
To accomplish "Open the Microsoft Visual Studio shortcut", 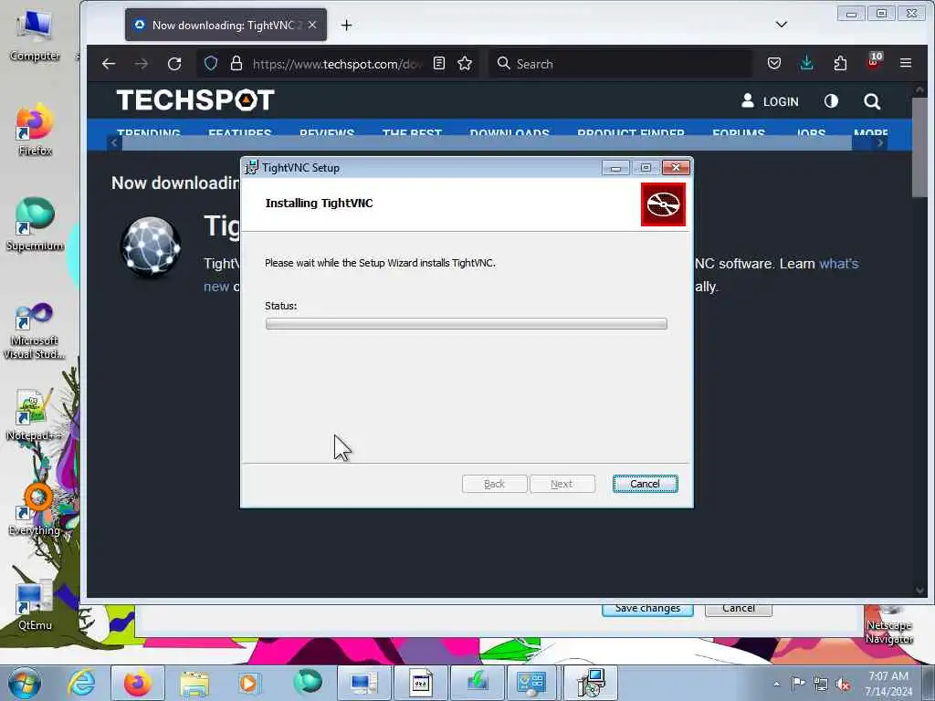I will pos(34,330).
